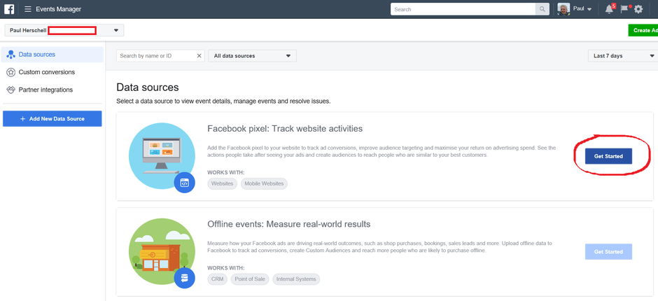Click the flag icon in top bar
The height and width of the screenshot is (301, 658).
[624, 9]
